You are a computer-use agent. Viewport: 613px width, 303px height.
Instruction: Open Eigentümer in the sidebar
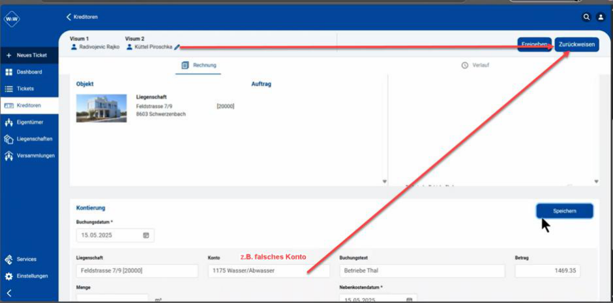pos(29,122)
